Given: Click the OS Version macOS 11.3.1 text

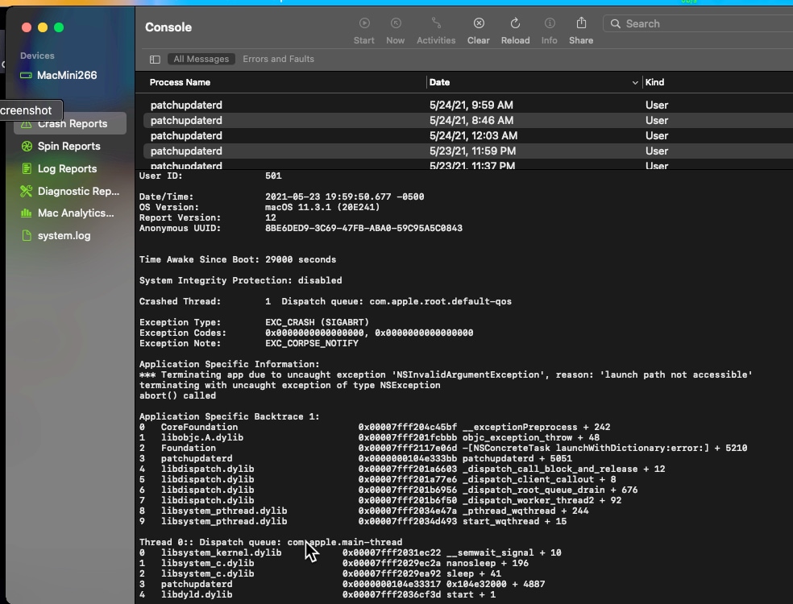Looking at the screenshot, I should pos(322,207).
